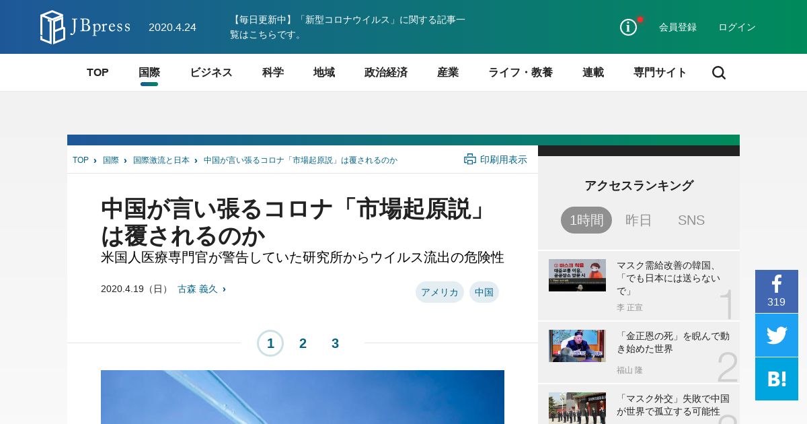This screenshot has width=807, height=424.
Task: Go to article page 2
Action: click(x=303, y=343)
